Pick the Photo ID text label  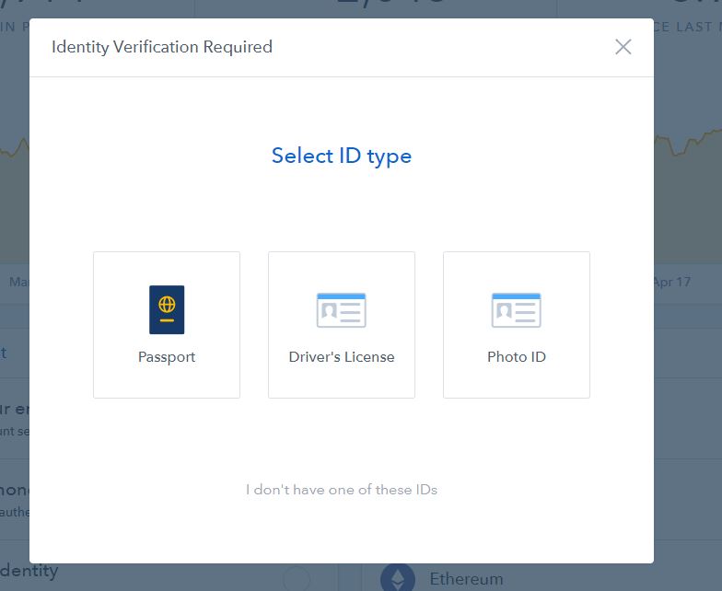coord(517,357)
